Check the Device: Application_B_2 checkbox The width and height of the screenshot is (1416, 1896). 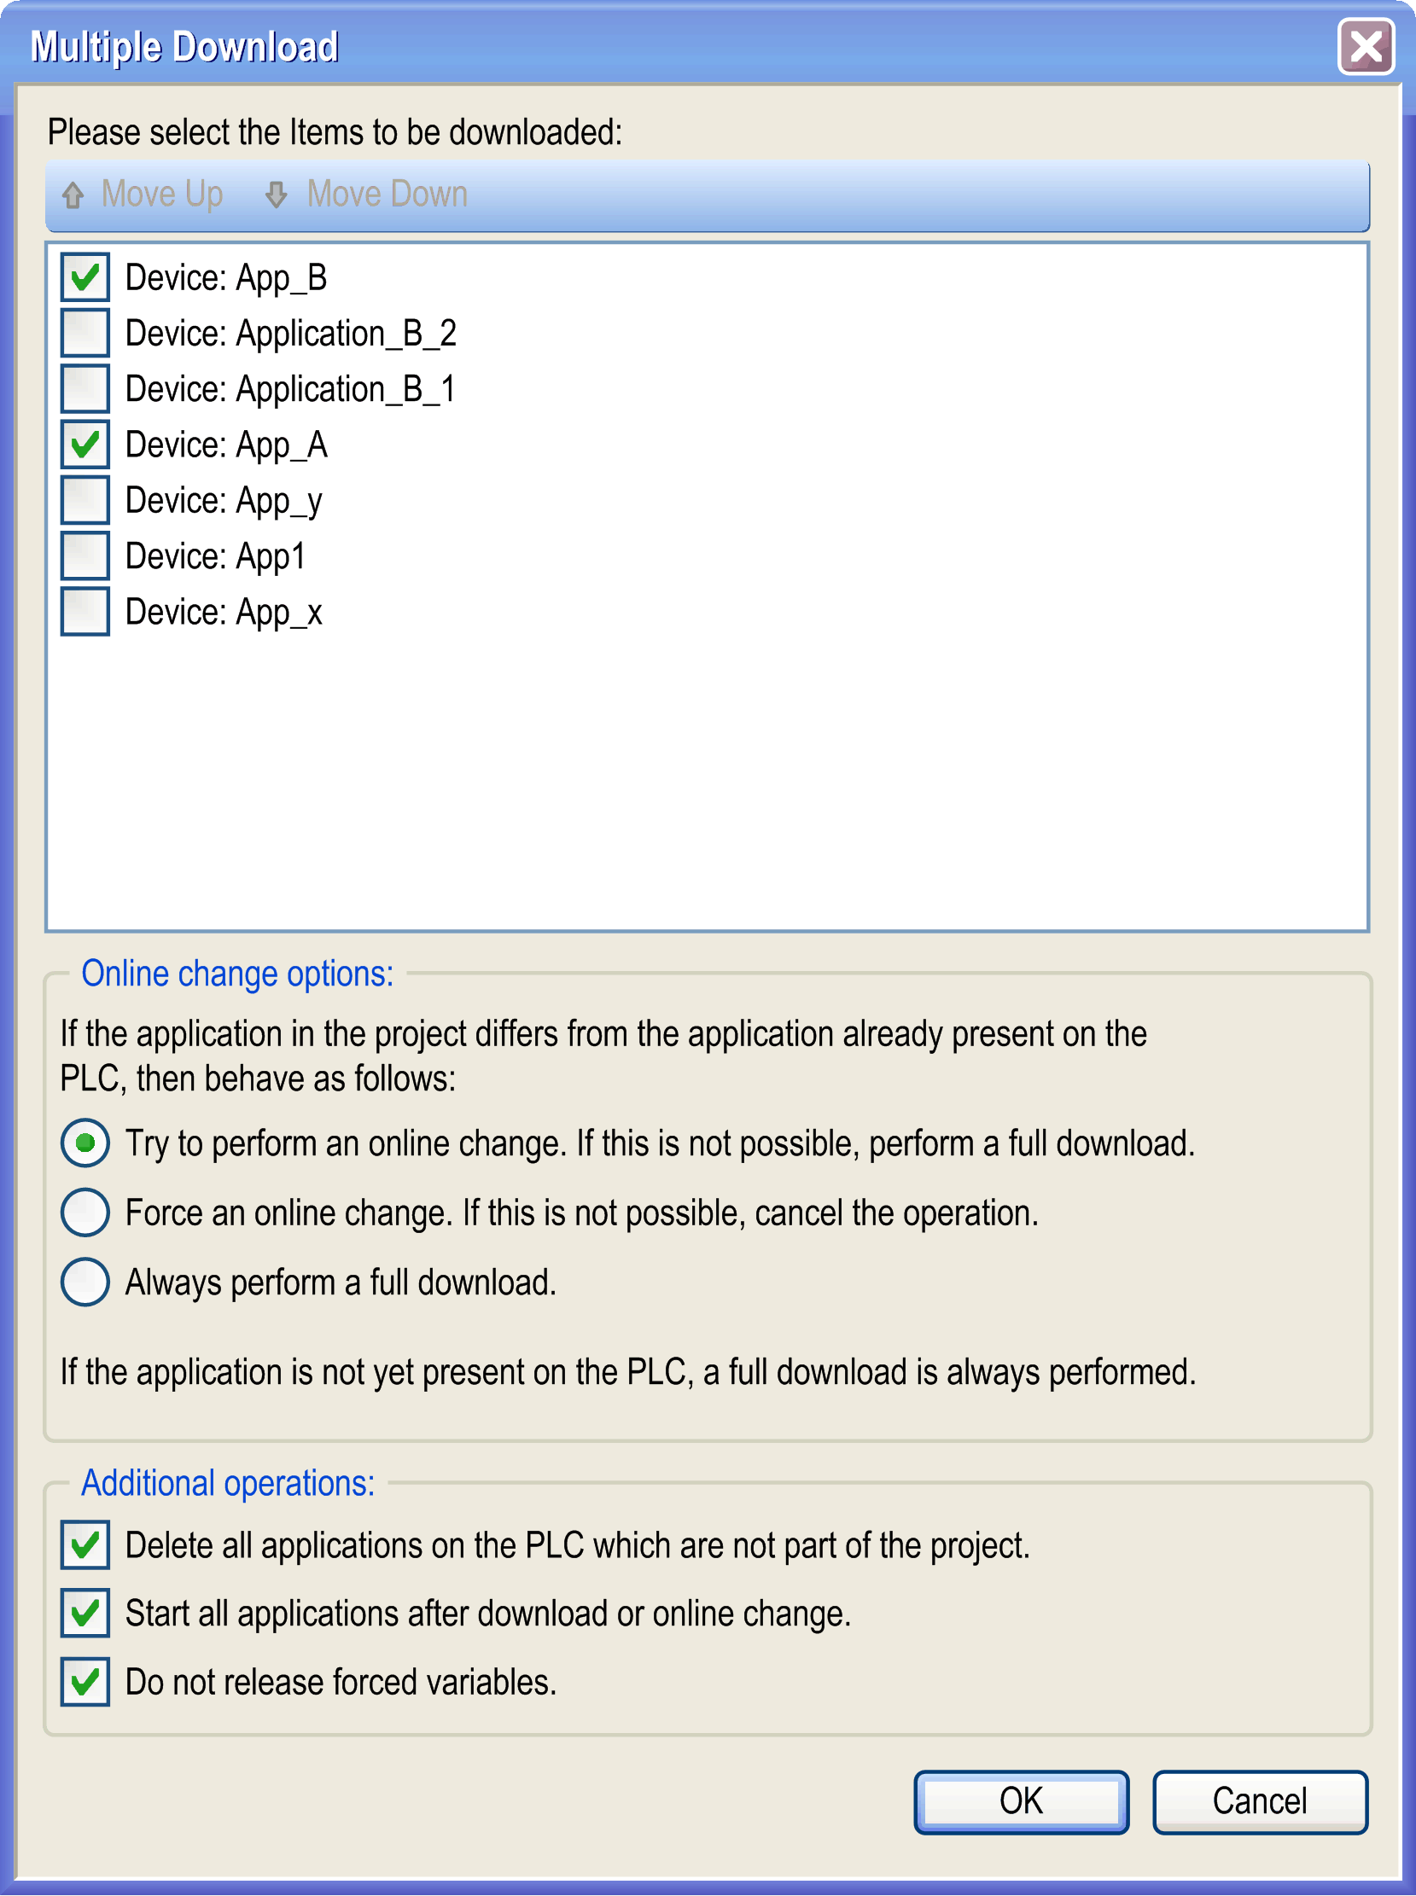(84, 334)
